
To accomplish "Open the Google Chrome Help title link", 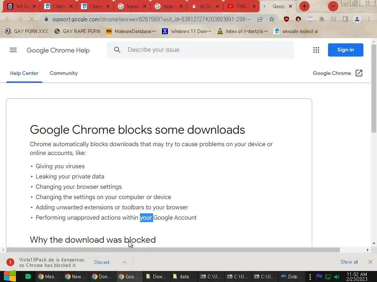I will [x=58, y=50].
